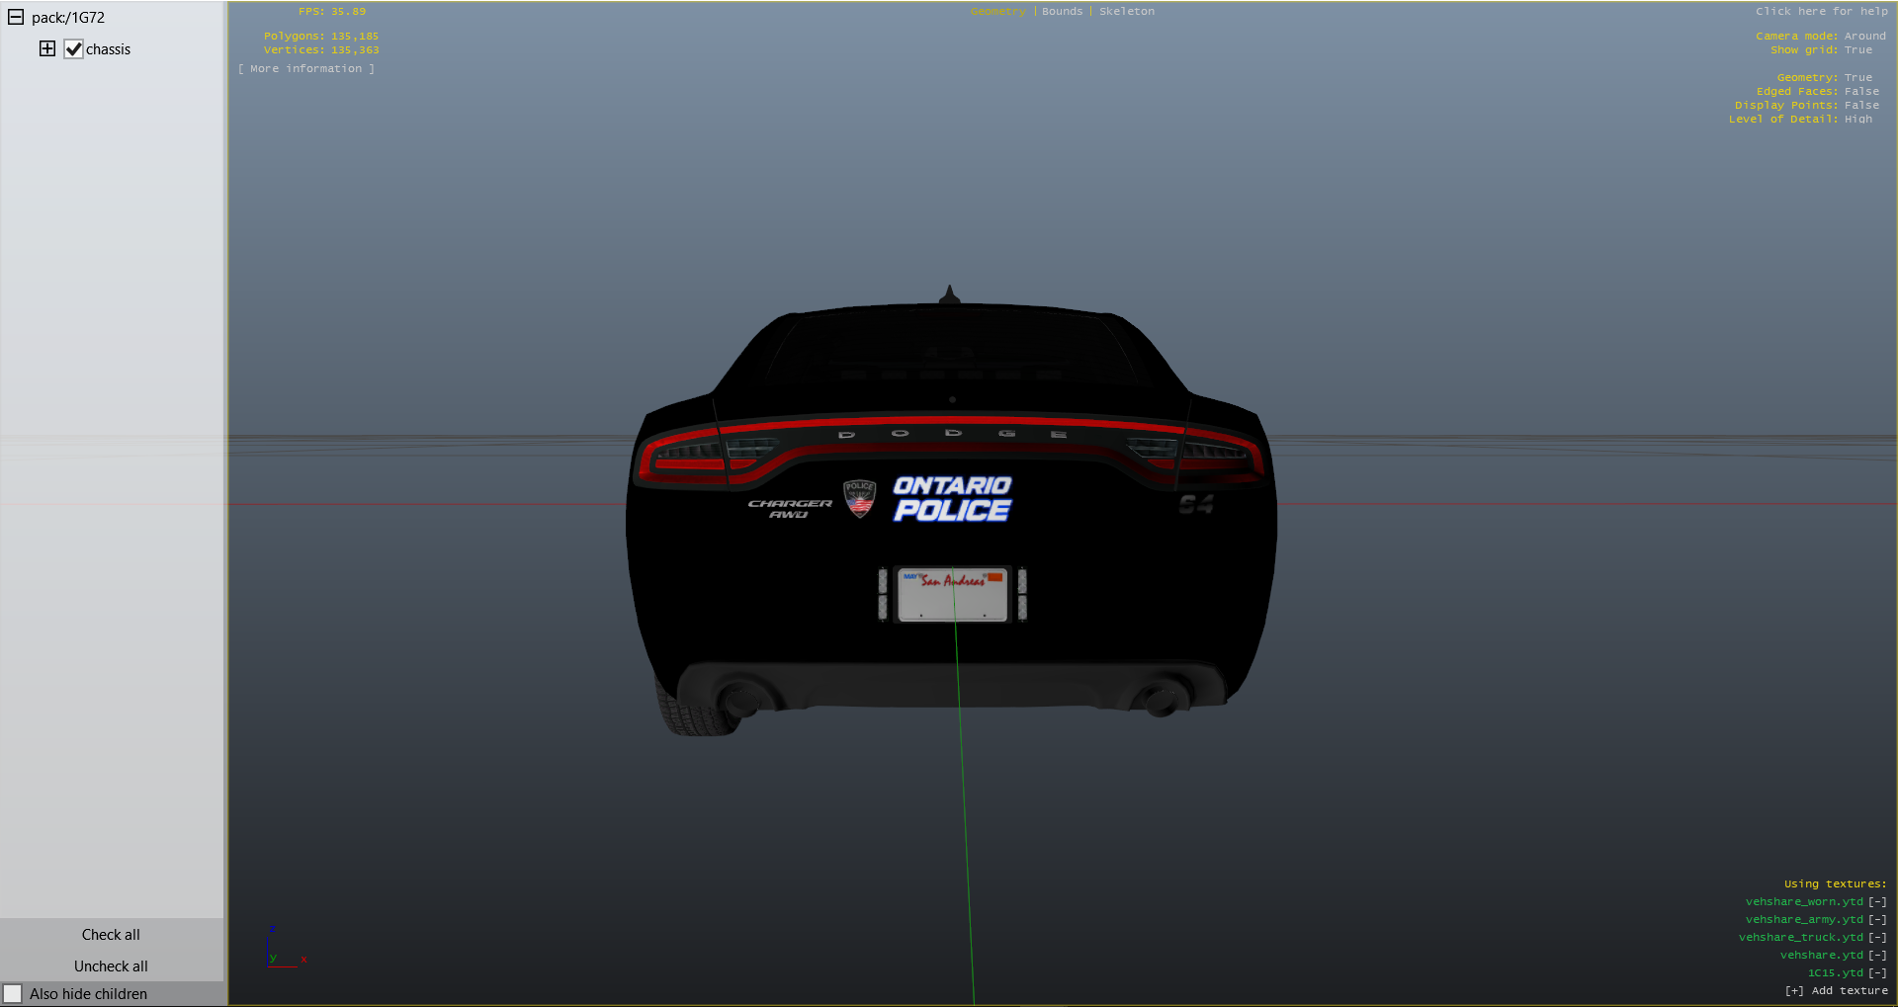Remove the vehshare_worn.ytd texture
Image resolution: width=1898 pixels, height=1007 pixels.
[x=1877, y=901]
